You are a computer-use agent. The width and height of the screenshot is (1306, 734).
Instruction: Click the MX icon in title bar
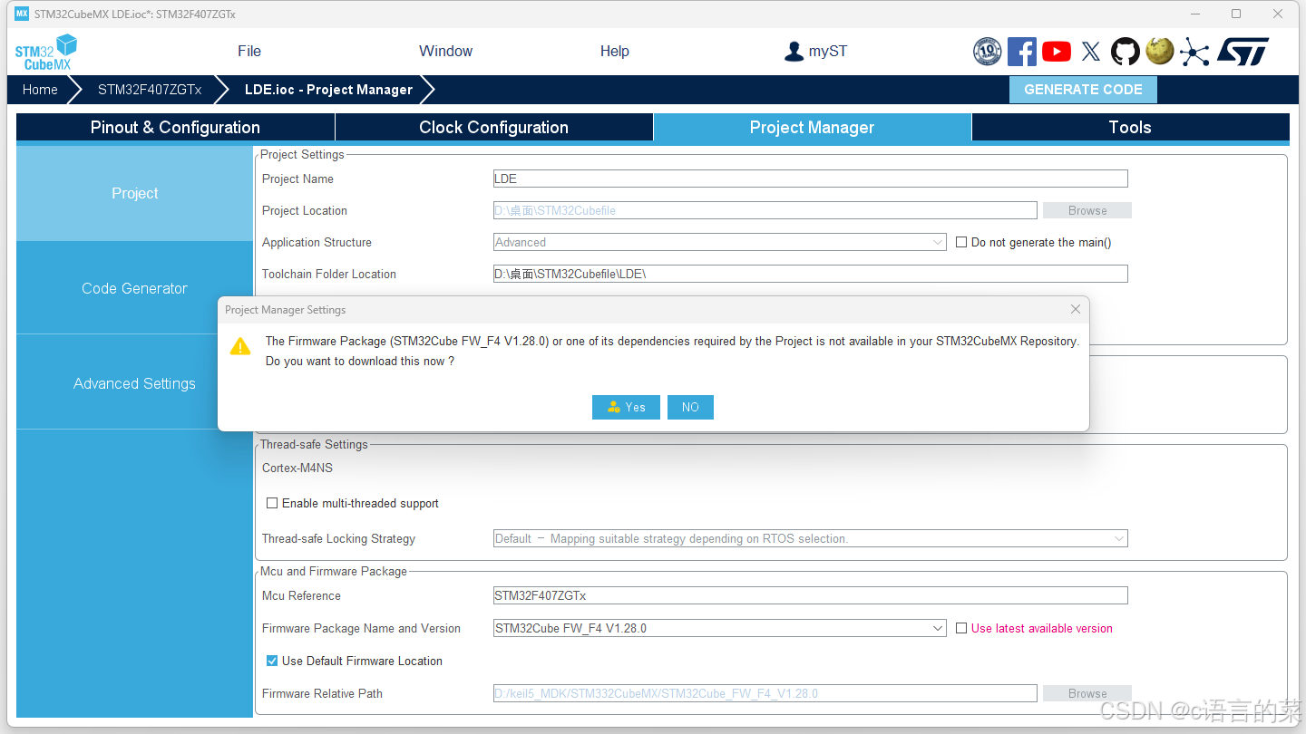tap(22, 14)
